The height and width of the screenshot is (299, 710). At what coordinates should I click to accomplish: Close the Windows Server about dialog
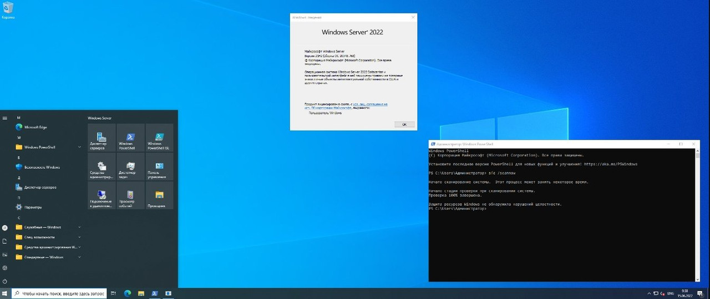coord(413,18)
